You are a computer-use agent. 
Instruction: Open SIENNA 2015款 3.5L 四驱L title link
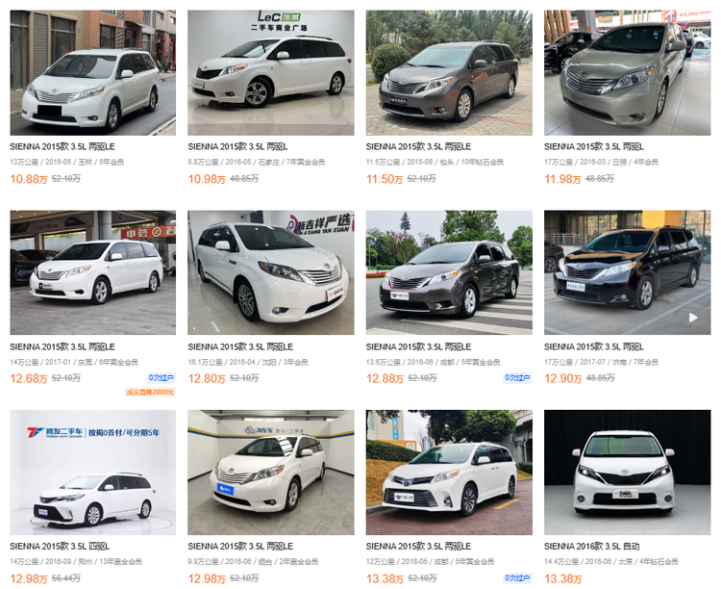(60, 547)
